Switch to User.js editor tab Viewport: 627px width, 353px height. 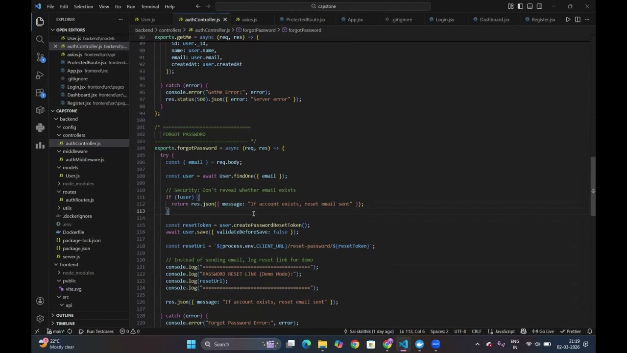click(x=148, y=20)
